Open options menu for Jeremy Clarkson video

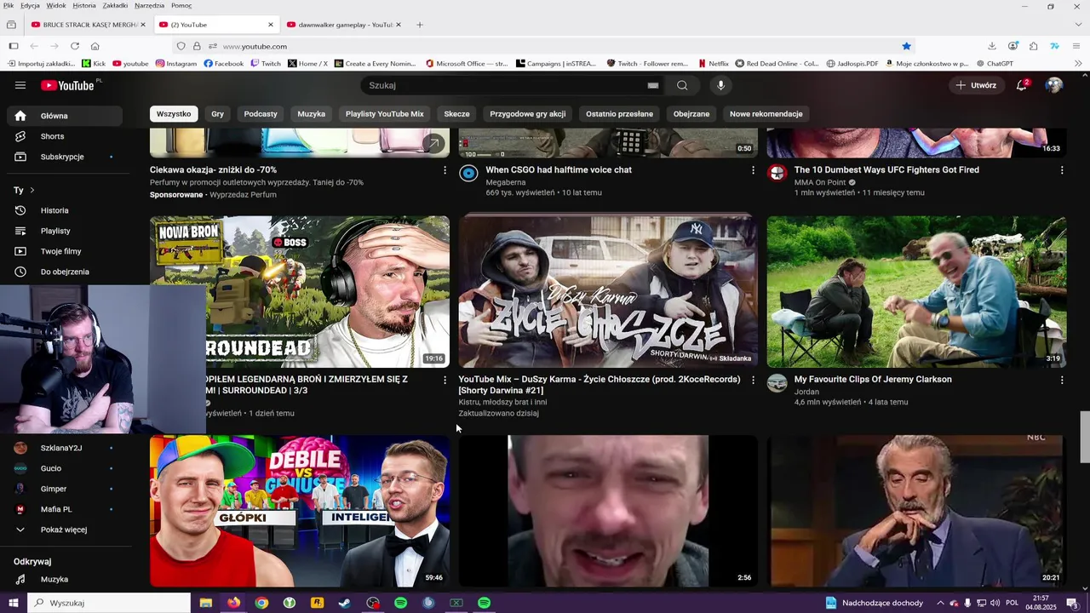pos(1061,380)
